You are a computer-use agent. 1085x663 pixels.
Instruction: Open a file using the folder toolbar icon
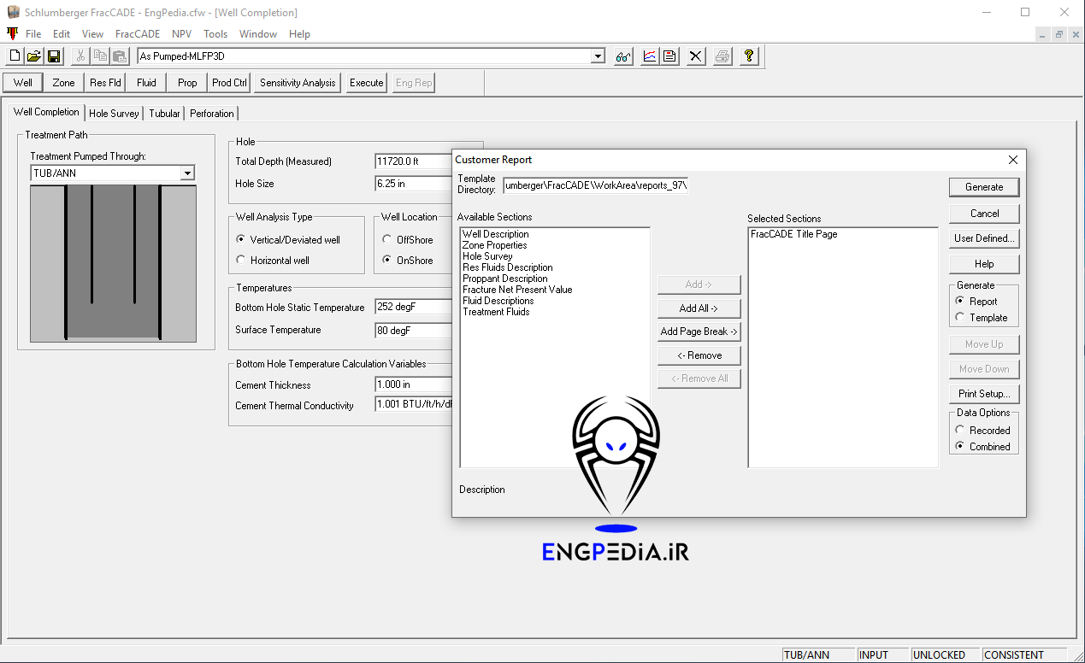click(33, 56)
